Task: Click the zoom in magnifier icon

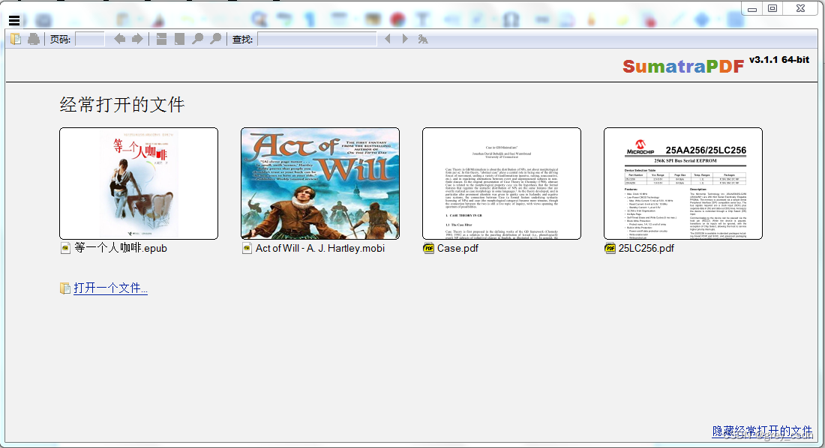Action: (x=215, y=39)
